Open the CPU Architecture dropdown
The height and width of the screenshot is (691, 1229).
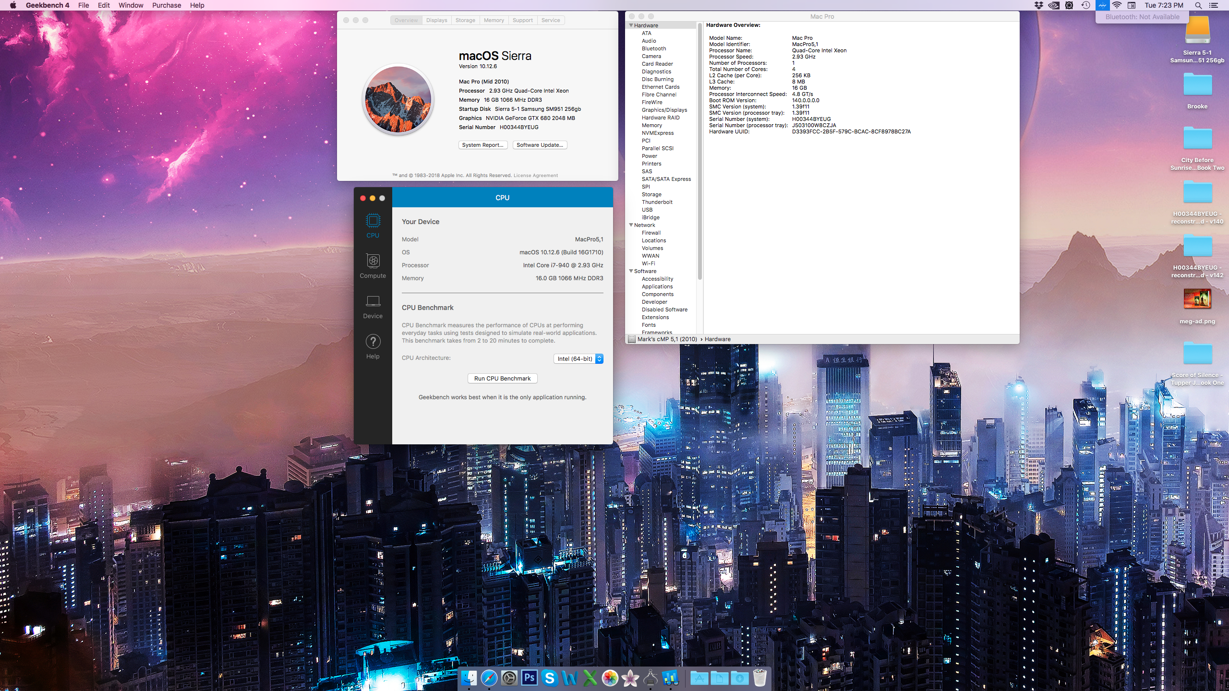pyautogui.click(x=578, y=359)
